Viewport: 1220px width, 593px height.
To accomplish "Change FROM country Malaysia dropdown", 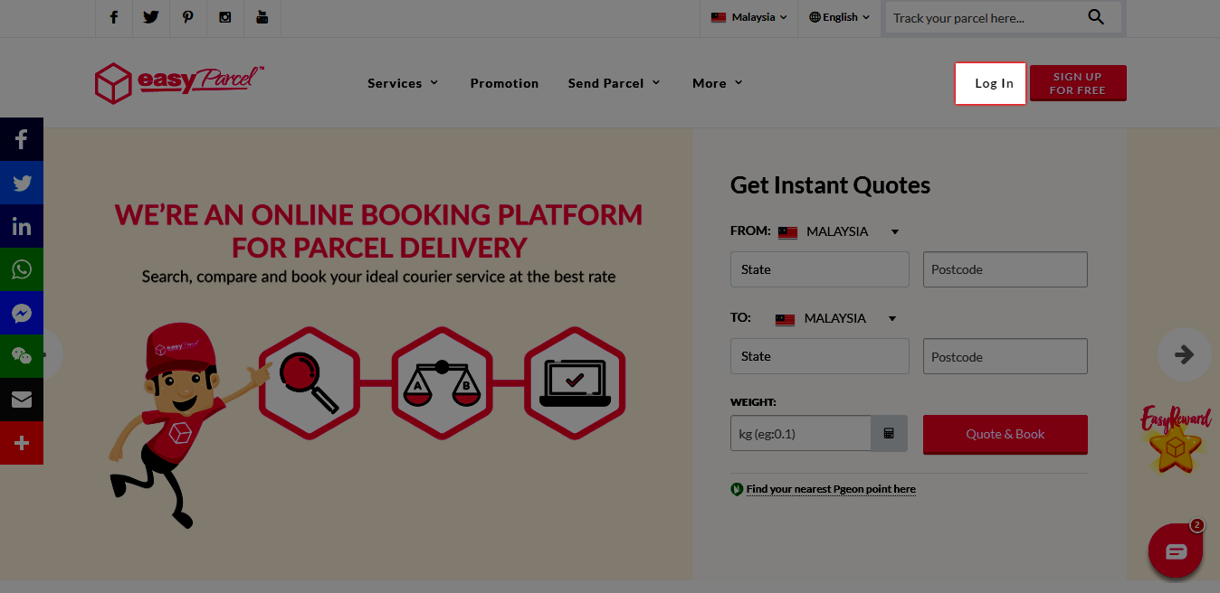I will click(x=838, y=231).
